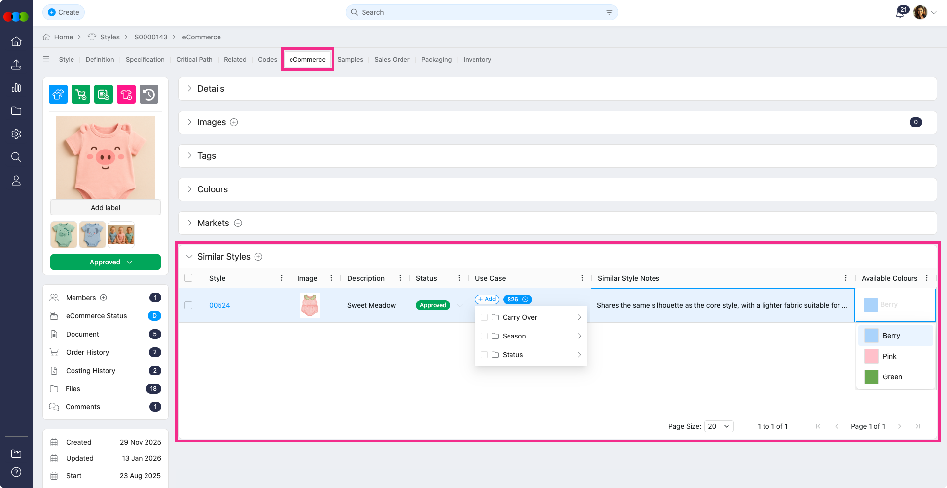Switch to the Samples tab
The image size is (947, 488).
tap(350, 60)
